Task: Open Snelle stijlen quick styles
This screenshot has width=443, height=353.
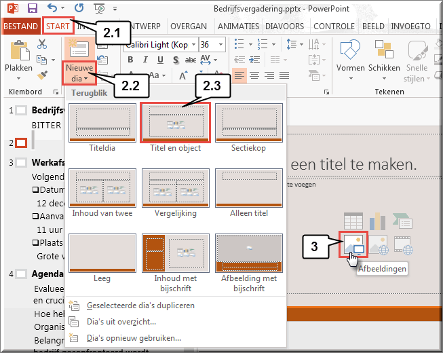Action: 417,61
